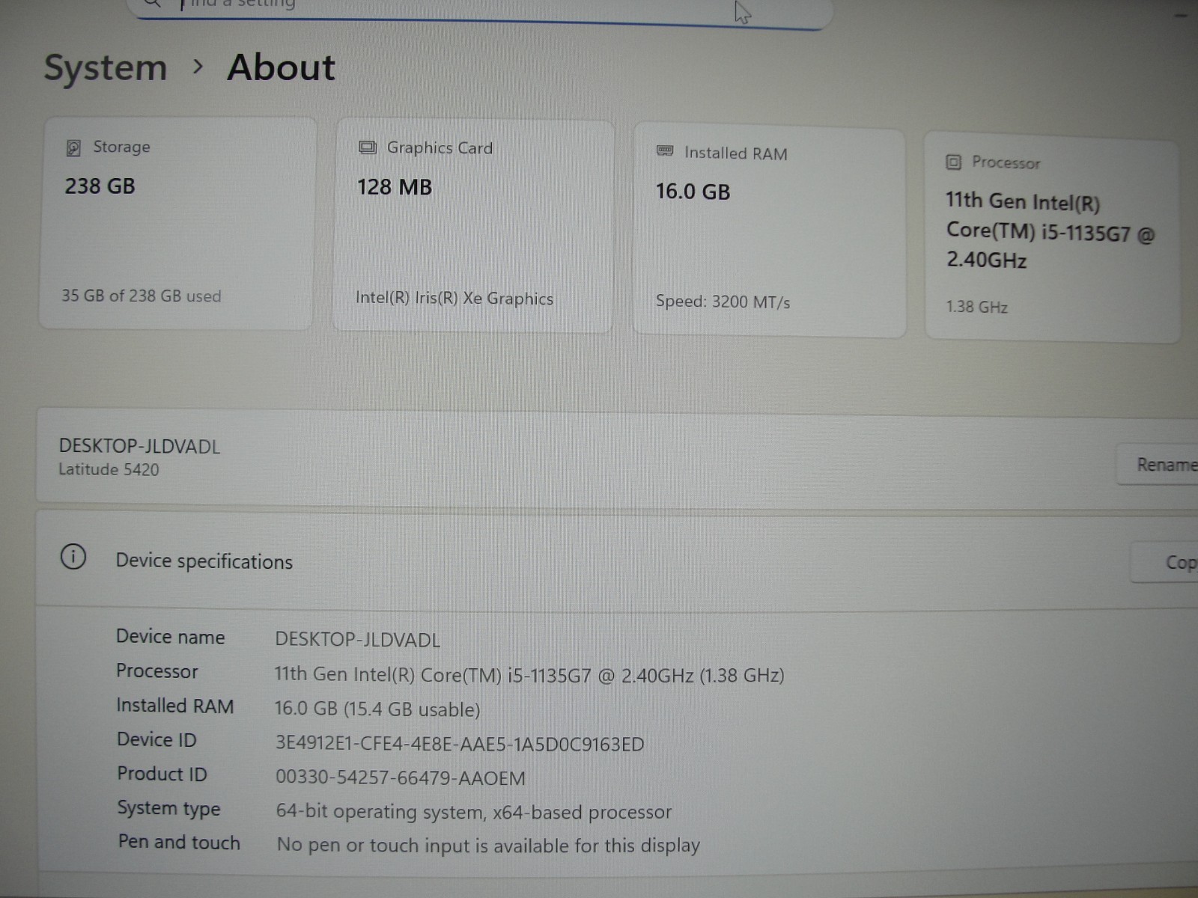The width and height of the screenshot is (1198, 898).
Task: Click 'No pen or touch input' value
Action: [488, 846]
